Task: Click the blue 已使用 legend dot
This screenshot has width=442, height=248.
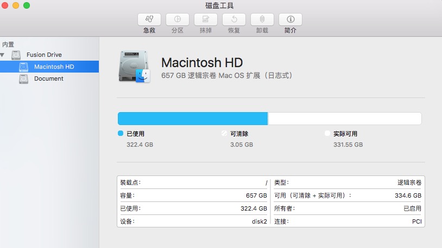Action: click(x=121, y=133)
